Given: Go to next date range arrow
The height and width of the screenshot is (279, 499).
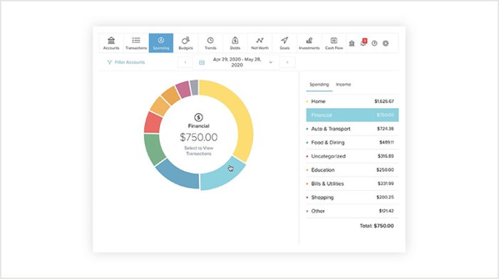Looking at the screenshot, I should (x=287, y=63).
